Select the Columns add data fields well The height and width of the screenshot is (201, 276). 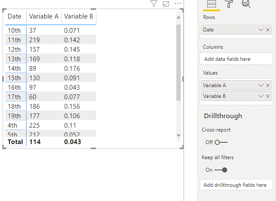(x=236, y=59)
